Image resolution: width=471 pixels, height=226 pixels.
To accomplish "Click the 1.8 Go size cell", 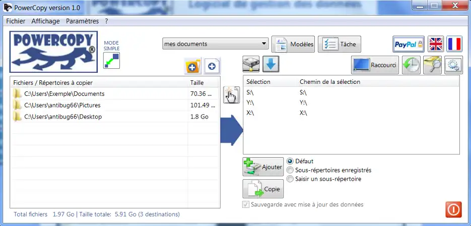I will pos(199,117).
